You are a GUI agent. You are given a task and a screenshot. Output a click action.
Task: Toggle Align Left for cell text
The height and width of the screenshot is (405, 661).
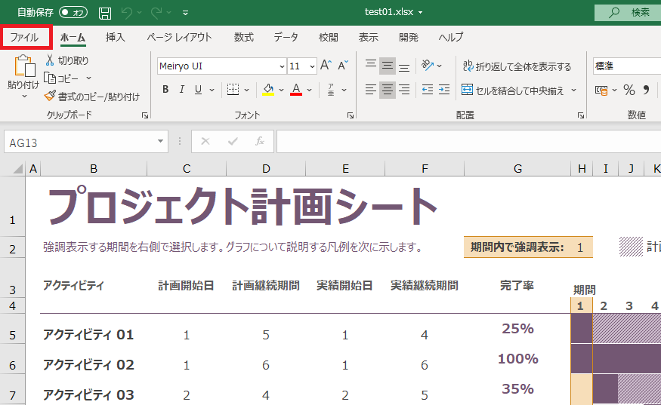click(371, 90)
